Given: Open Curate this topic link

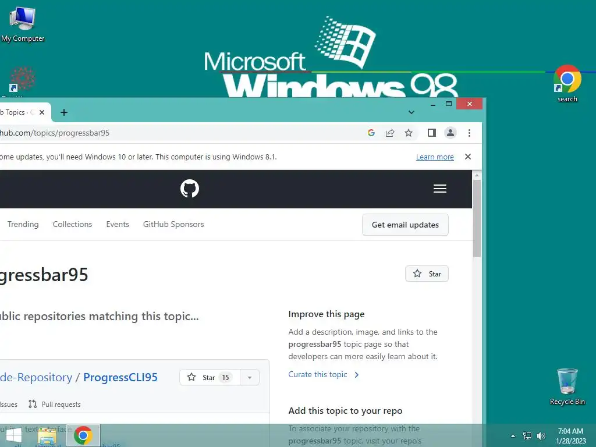Looking at the screenshot, I should tap(324, 374).
